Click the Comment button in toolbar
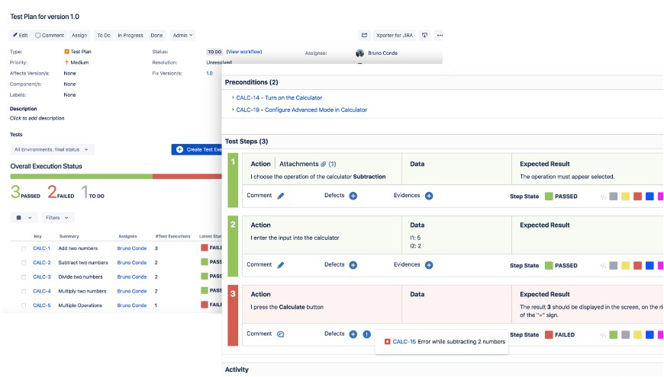 pyautogui.click(x=50, y=36)
